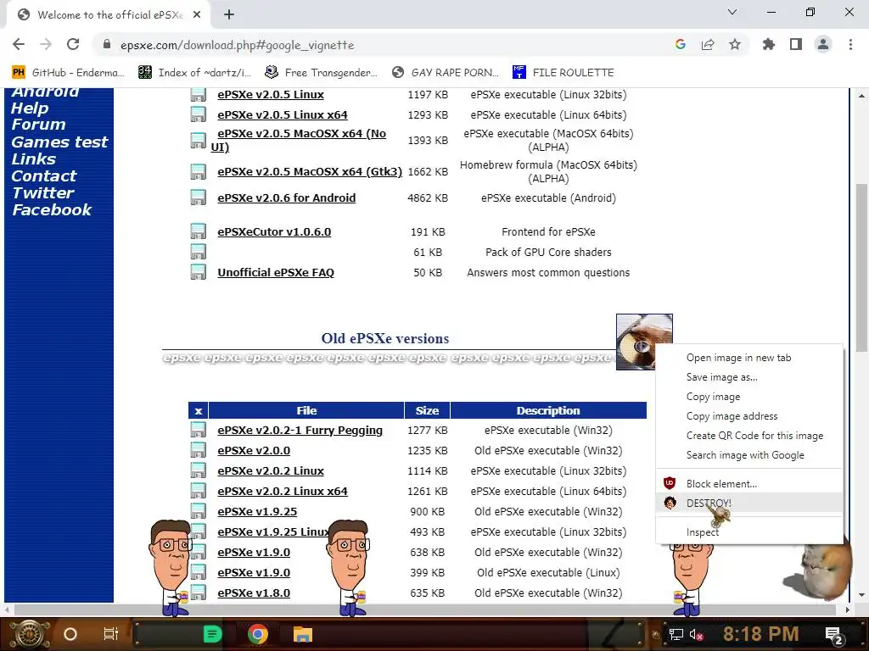The width and height of the screenshot is (869, 651).
Task: Click floppy icon beside ePSXeCutor v1.0.6.0
Action: pos(198,231)
